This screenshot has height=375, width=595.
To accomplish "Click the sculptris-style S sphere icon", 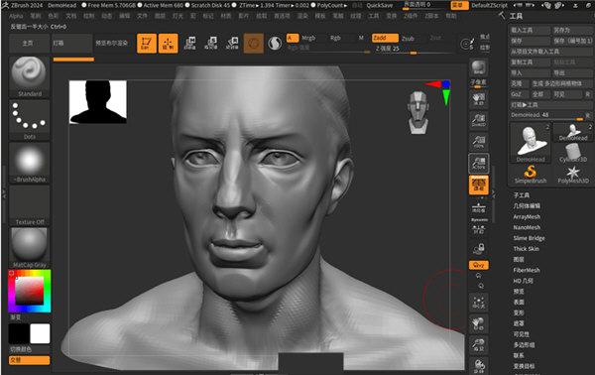I will click(x=275, y=44).
